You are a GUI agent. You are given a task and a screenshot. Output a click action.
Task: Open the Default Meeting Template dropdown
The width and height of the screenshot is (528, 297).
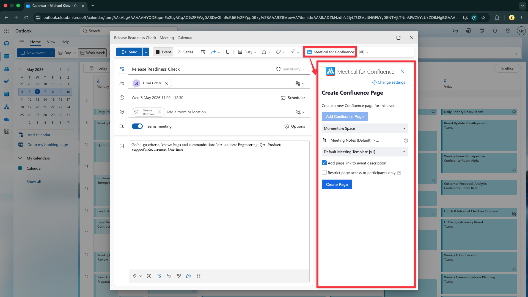tap(365, 152)
